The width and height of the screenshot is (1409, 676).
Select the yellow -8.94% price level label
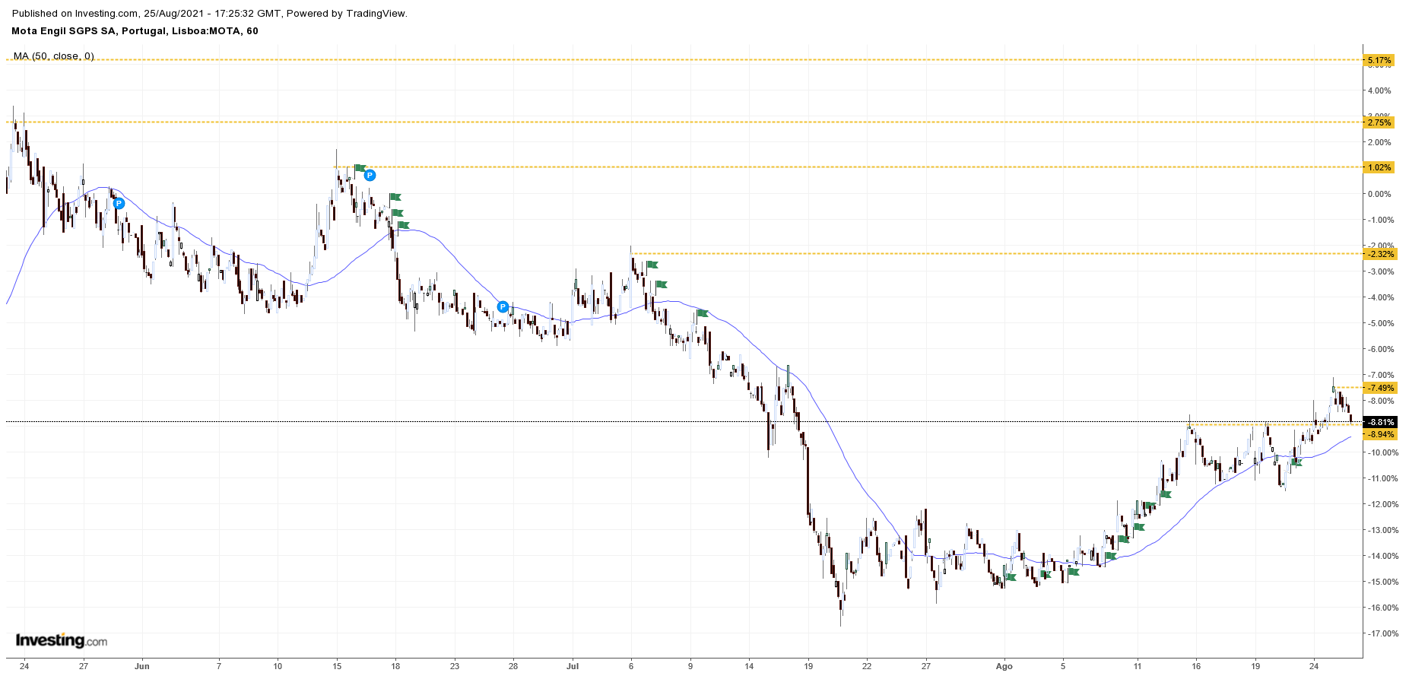1379,435
